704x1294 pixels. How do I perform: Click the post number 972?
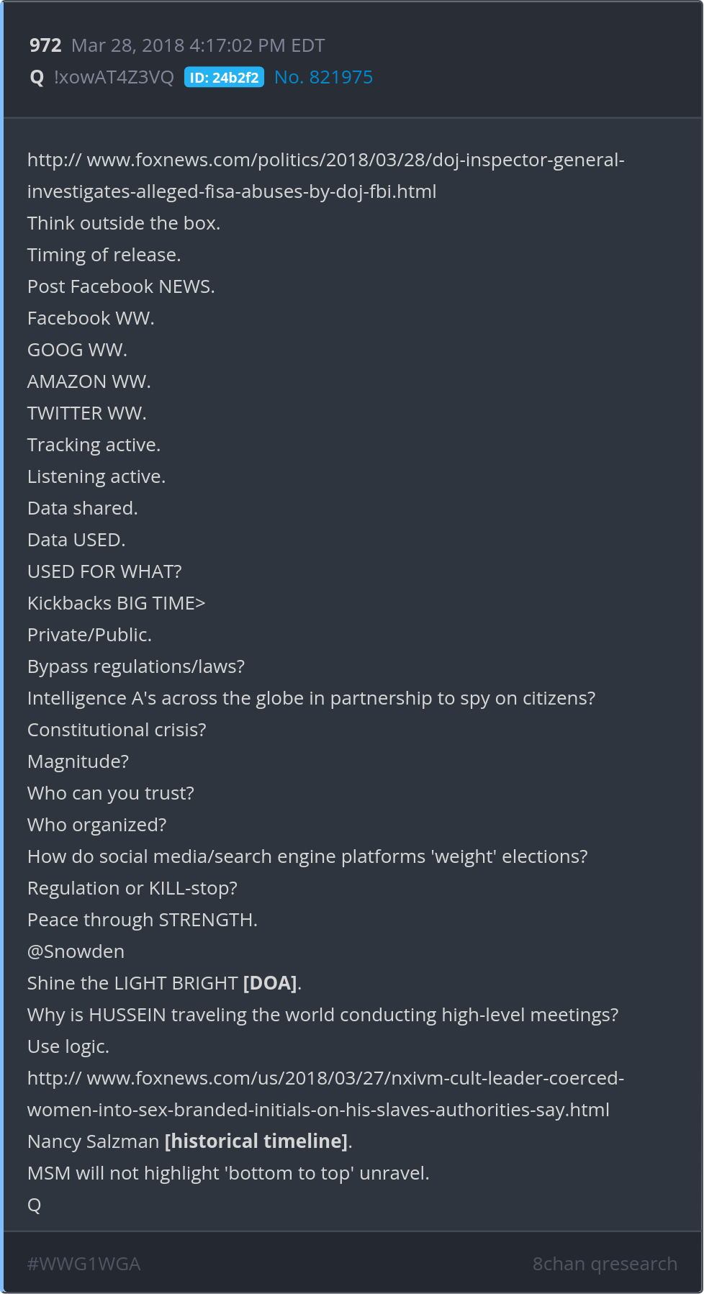[x=45, y=46]
